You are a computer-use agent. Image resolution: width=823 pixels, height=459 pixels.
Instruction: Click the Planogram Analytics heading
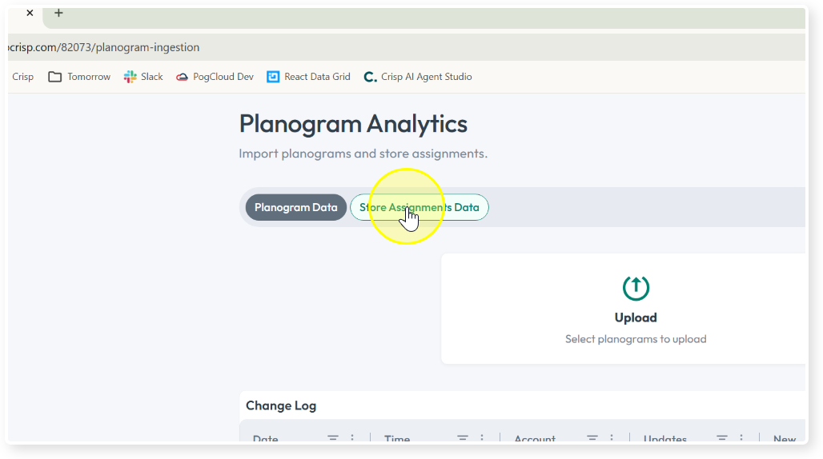tap(353, 124)
